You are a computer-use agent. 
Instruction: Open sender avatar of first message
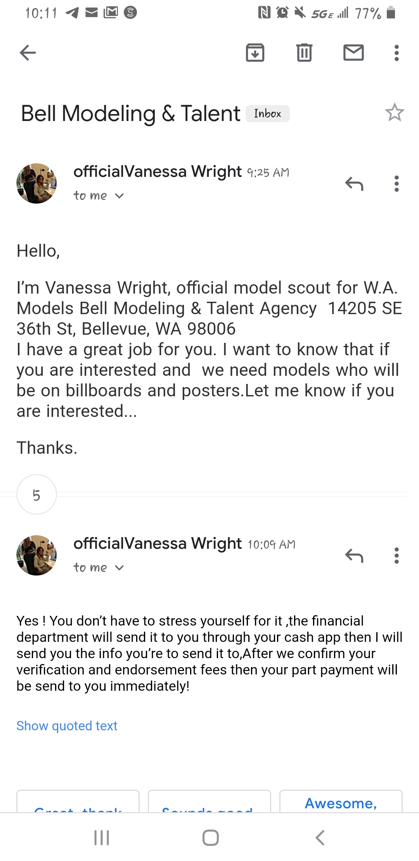tap(36, 183)
